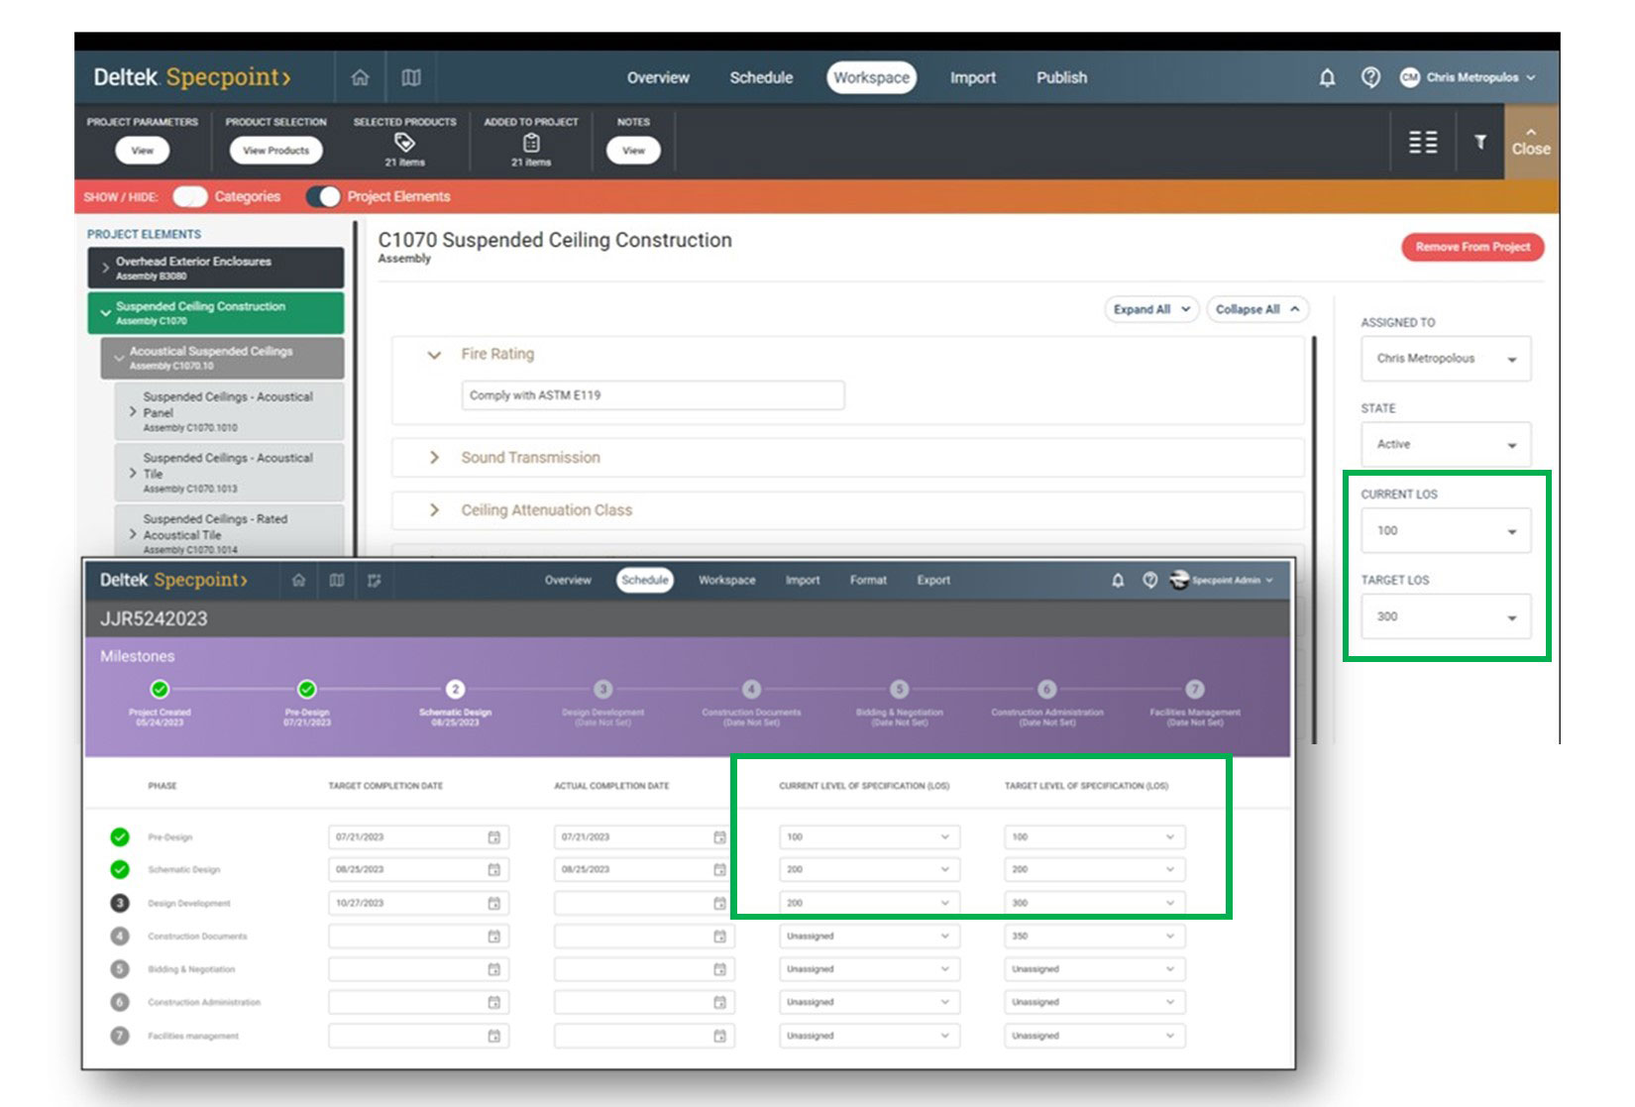Open the map icon beside home
1635x1107 pixels.
click(x=411, y=77)
